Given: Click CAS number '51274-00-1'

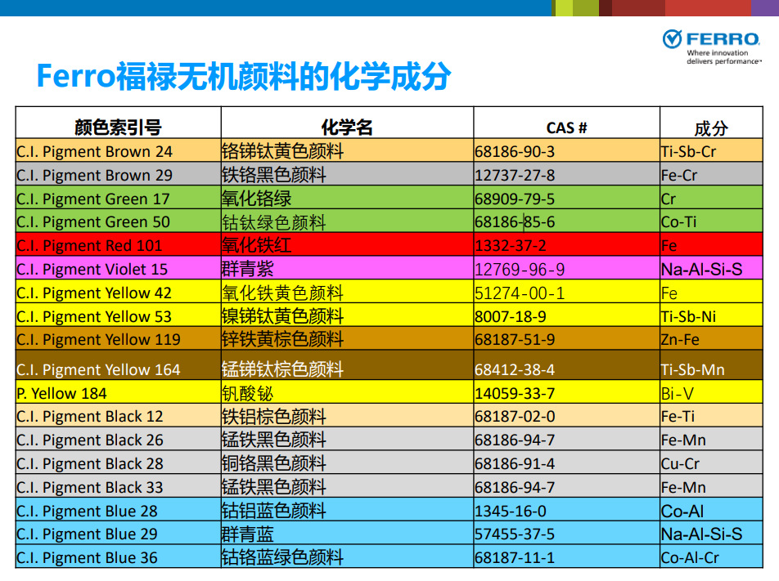Looking at the screenshot, I should (x=520, y=293).
